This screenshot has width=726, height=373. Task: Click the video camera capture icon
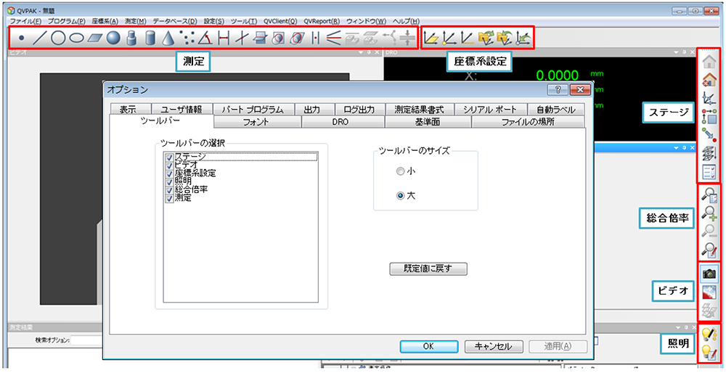point(710,273)
